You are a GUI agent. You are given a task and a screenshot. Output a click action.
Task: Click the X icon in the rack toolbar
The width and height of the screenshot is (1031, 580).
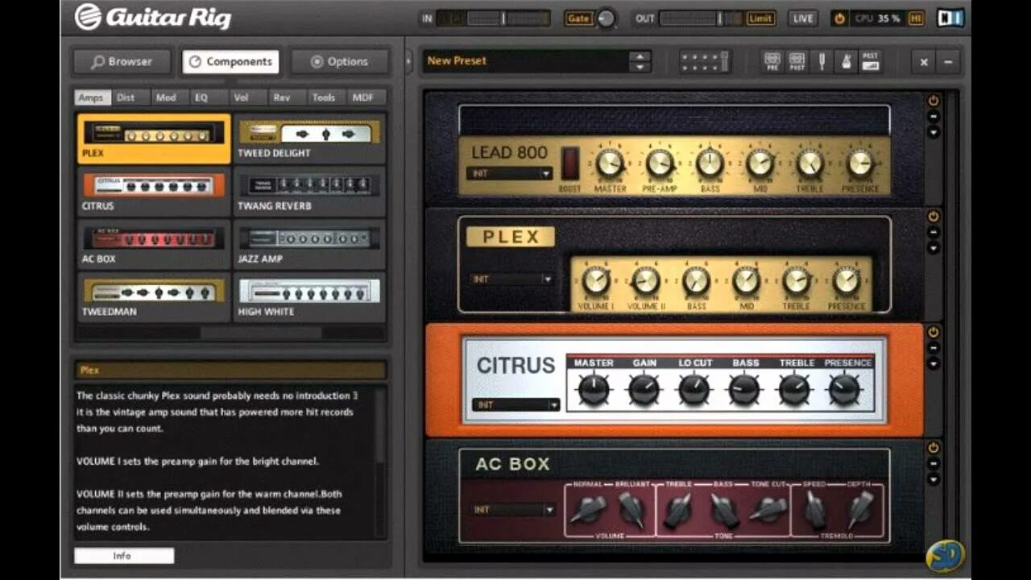click(924, 62)
